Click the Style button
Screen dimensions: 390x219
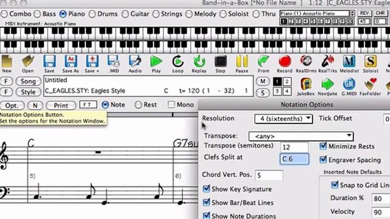[28, 92]
